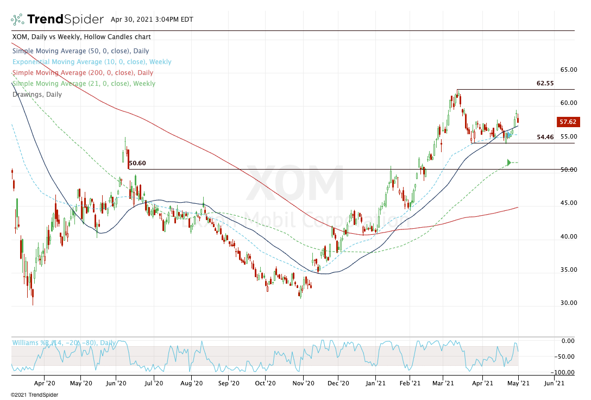Click the ©2021 TrendSpider copyright text
Viewport: 591px width, 400px height.
tap(35, 395)
